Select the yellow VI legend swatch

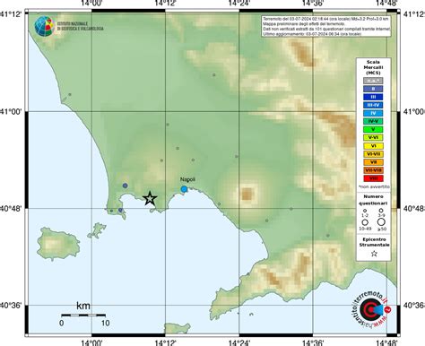(373, 146)
